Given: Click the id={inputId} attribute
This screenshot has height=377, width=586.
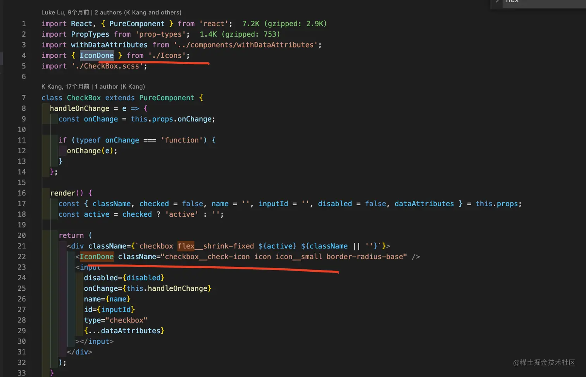Looking at the screenshot, I should [110, 309].
